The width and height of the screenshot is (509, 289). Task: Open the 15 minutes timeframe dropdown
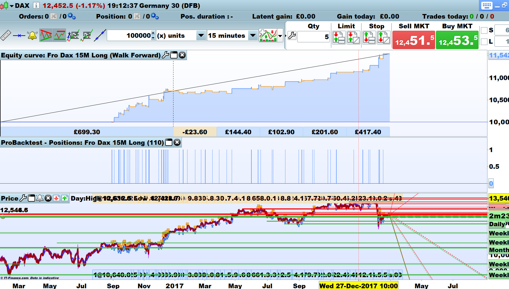point(253,35)
